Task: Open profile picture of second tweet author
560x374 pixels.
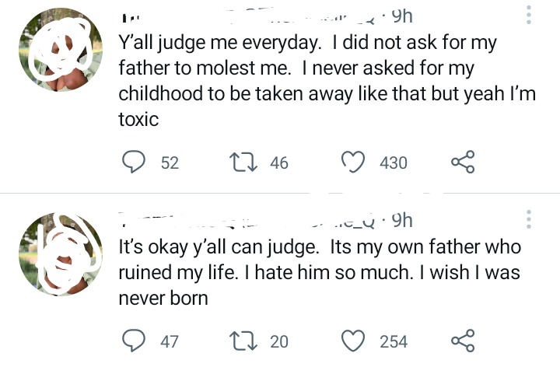Action: 61,254
